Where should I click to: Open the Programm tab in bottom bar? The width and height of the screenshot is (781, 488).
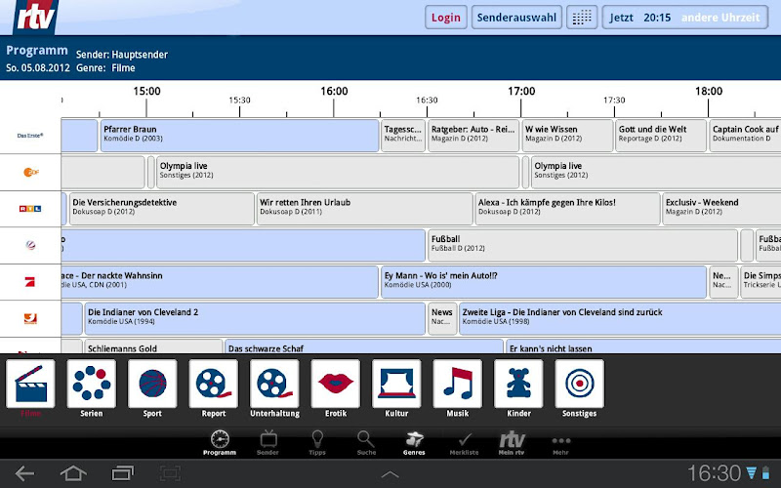[220, 443]
